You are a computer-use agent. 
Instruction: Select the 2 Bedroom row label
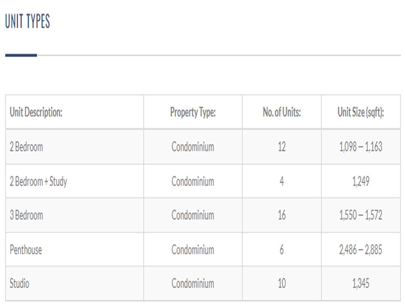click(27, 147)
